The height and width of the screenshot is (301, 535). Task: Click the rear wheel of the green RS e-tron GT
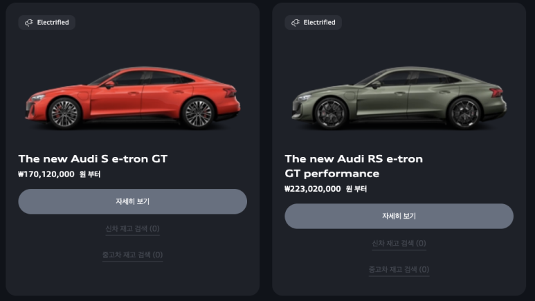click(x=464, y=113)
